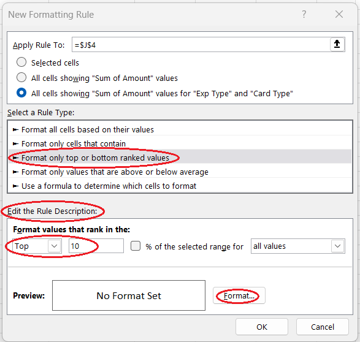Enable the % of the selected range checkbox

[x=136, y=246]
